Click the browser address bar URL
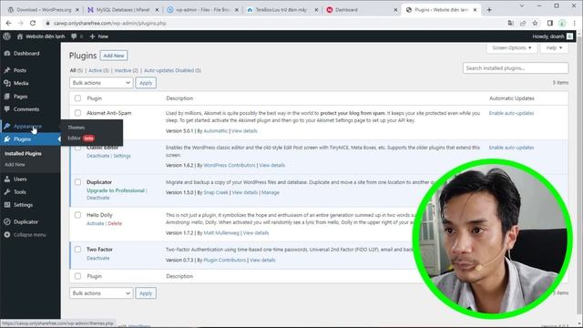Viewport: 583px width, 328px height. point(110,23)
